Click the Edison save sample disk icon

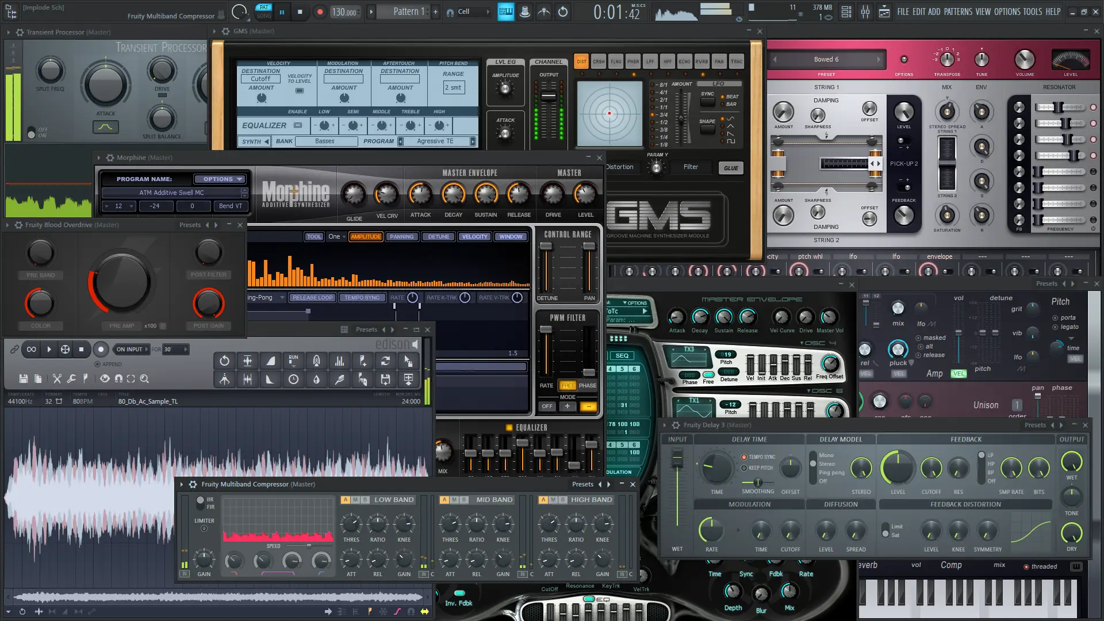[x=24, y=379]
